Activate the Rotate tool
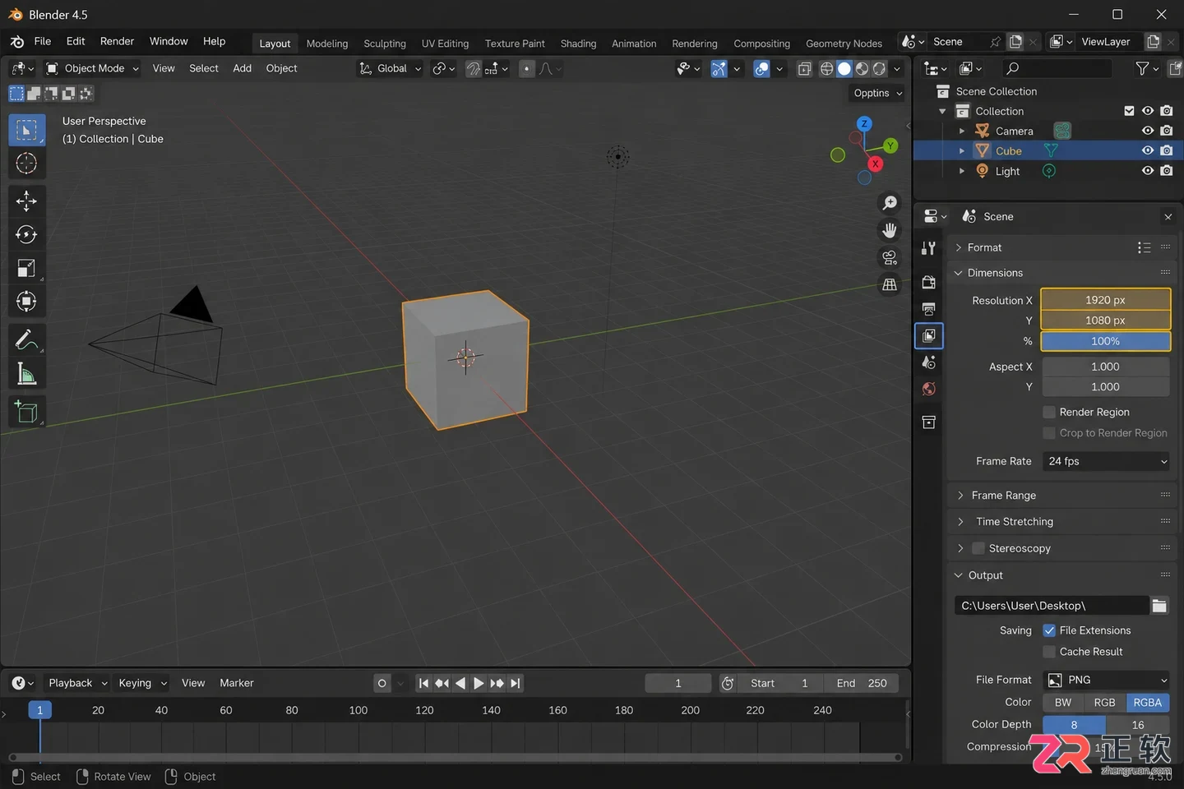The image size is (1184, 789). (x=26, y=235)
